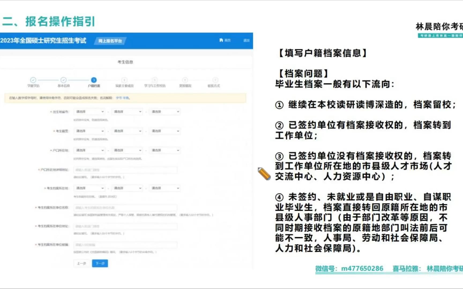
Task: Click the 退出 logout link
Action: [x=246, y=40]
